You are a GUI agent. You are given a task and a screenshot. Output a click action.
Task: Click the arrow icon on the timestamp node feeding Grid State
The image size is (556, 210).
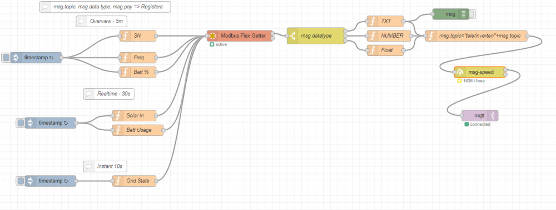pyautogui.click(x=31, y=181)
